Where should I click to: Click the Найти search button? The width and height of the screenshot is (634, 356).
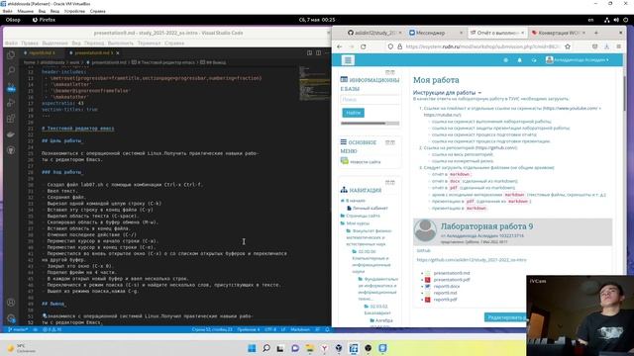[x=353, y=113]
